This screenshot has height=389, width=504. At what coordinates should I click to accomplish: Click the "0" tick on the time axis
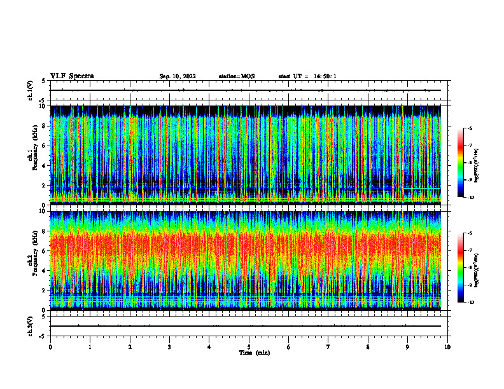(x=50, y=347)
